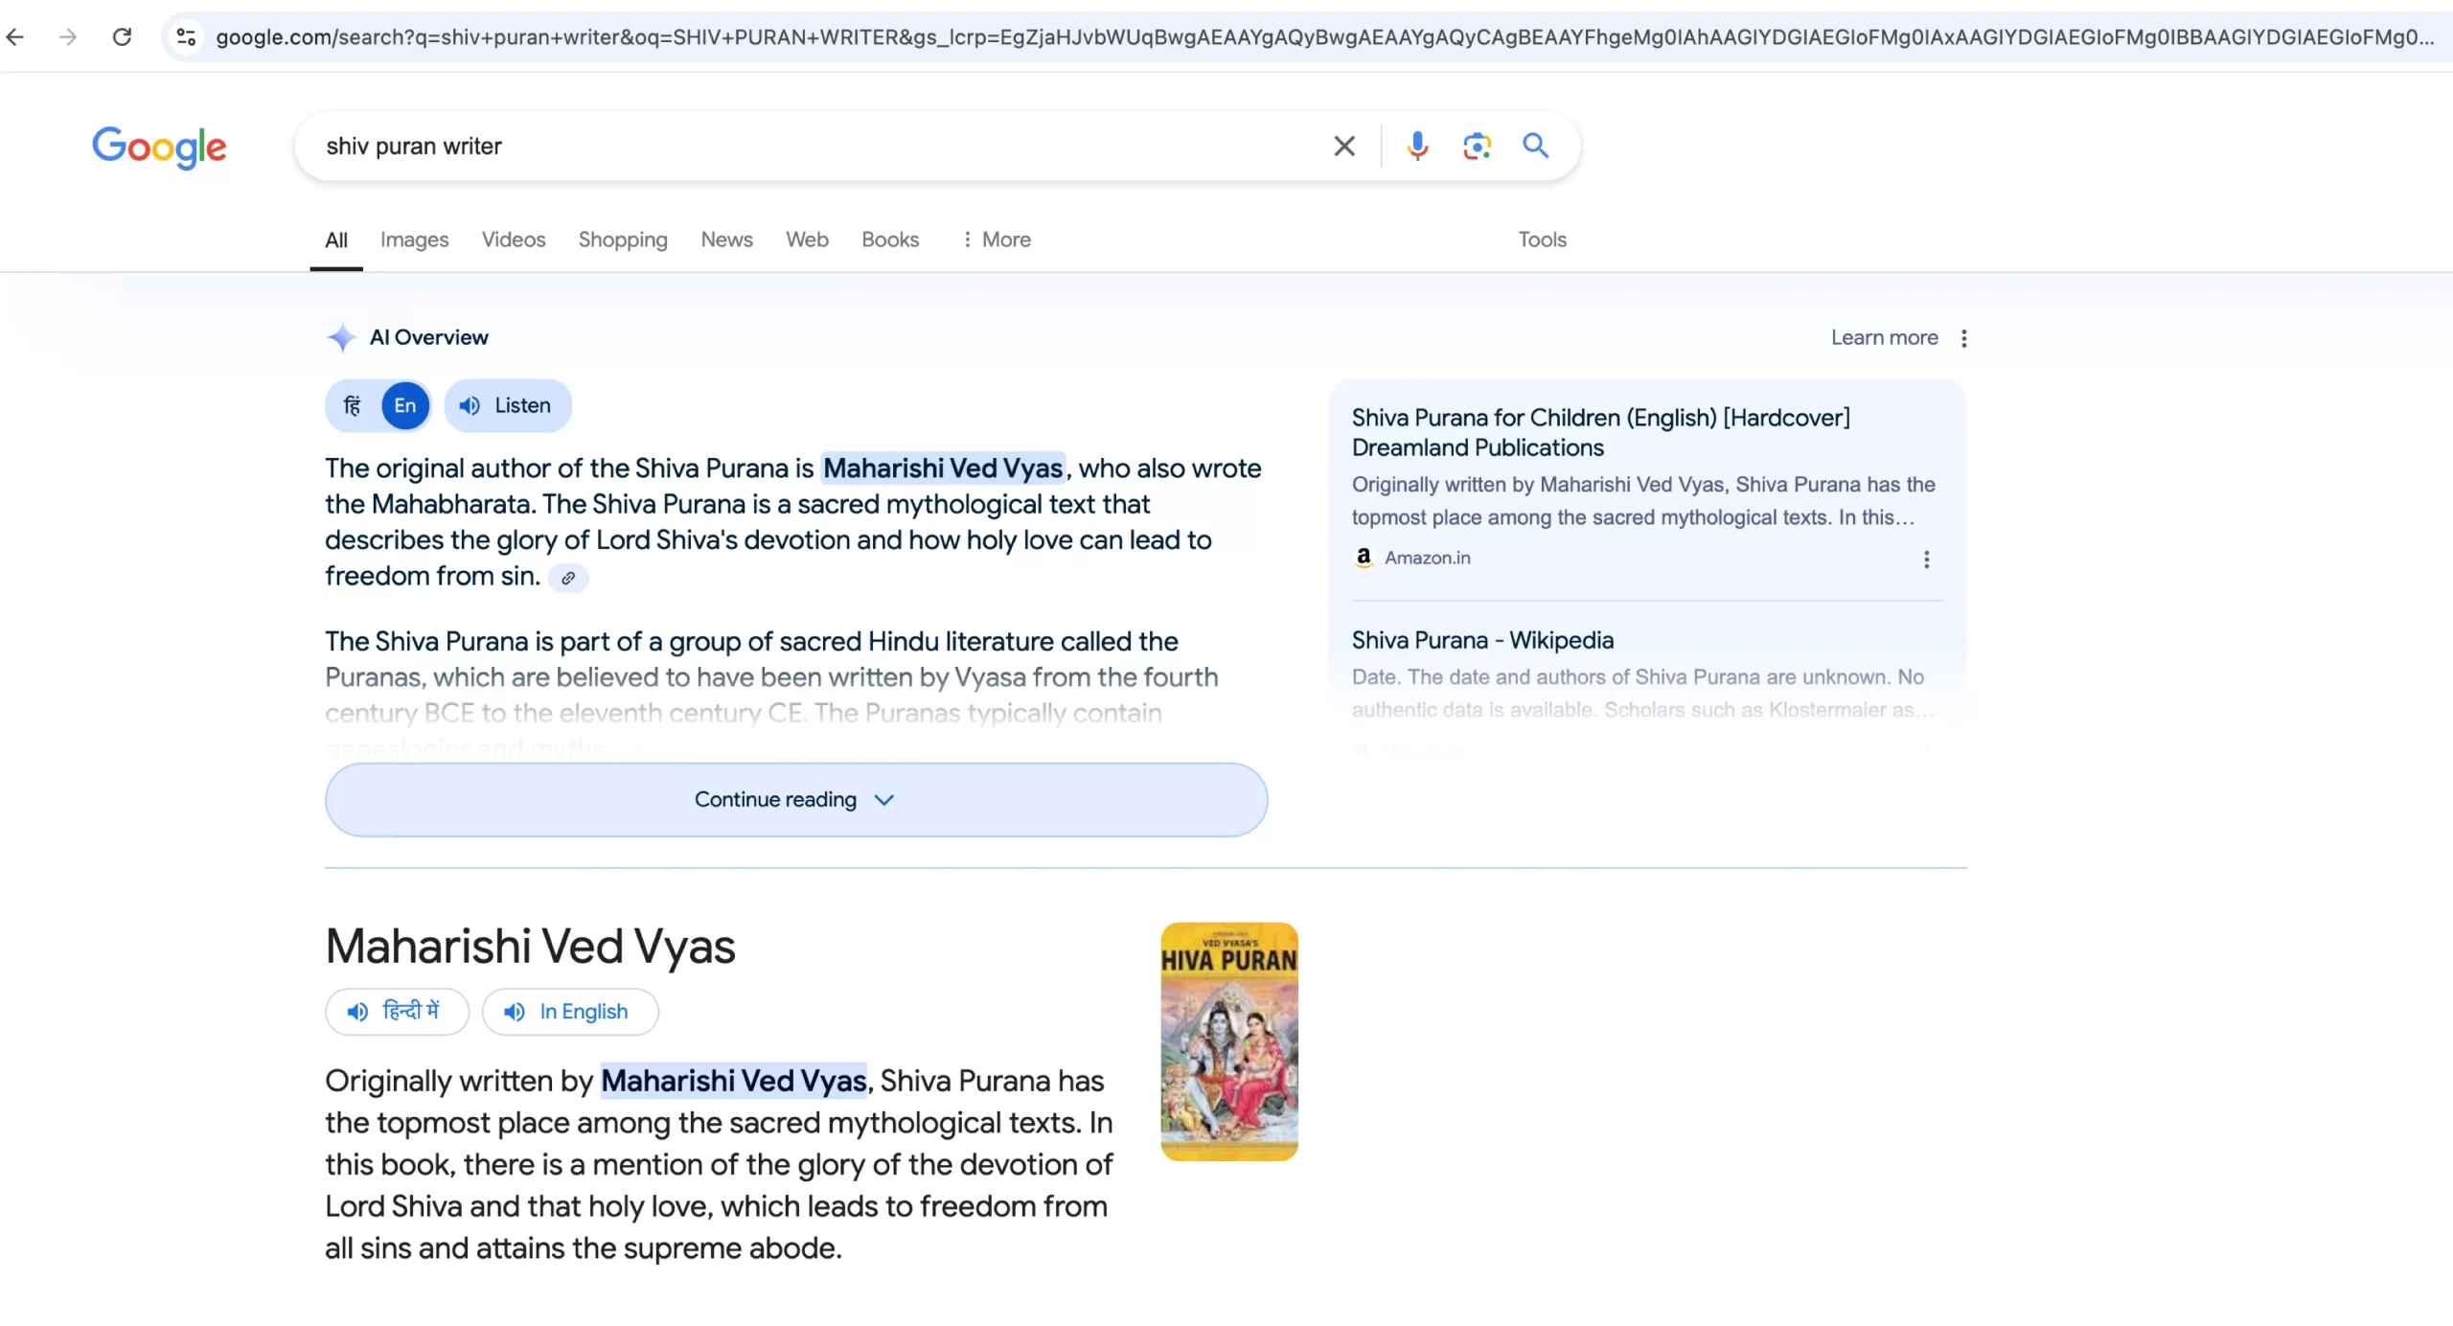2453x1326 pixels.
Task: Switch to the Books tab
Action: [889, 240]
